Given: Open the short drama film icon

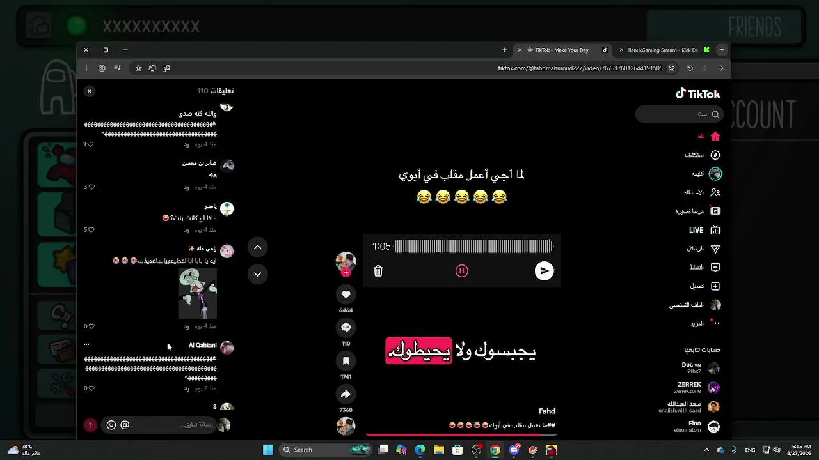Looking at the screenshot, I should click(x=715, y=211).
